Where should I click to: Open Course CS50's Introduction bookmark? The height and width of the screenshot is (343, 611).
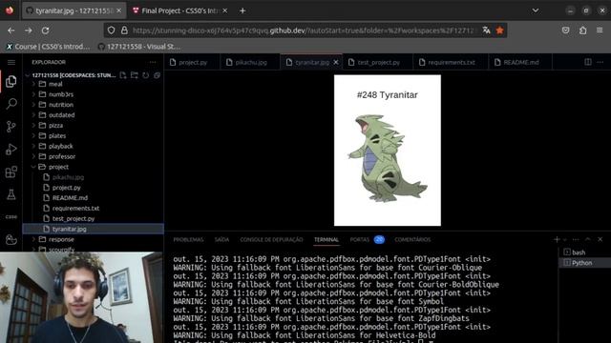(x=48, y=47)
